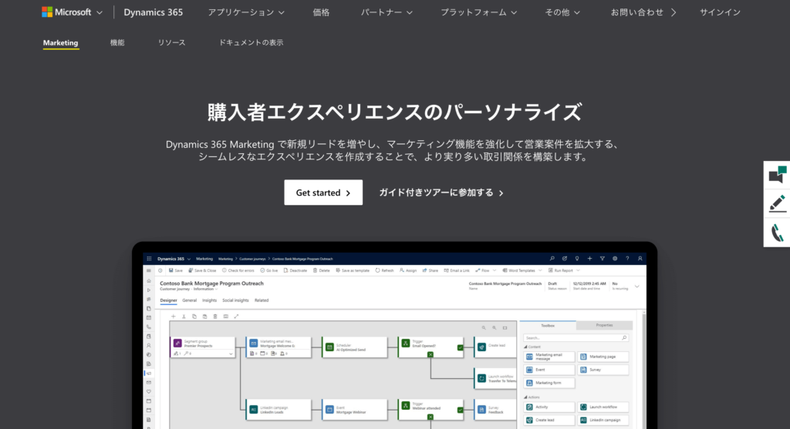
Task: Open ドキュメントの表示 tab
Action: 251,43
